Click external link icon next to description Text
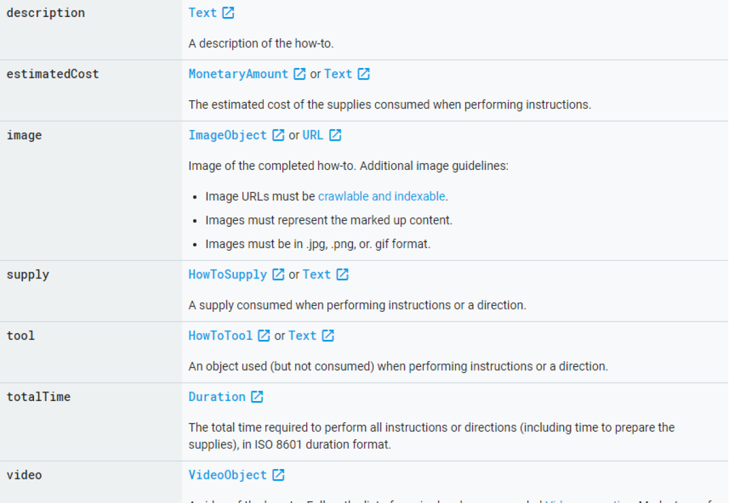The width and height of the screenshot is (729, 503). point(228,13)
